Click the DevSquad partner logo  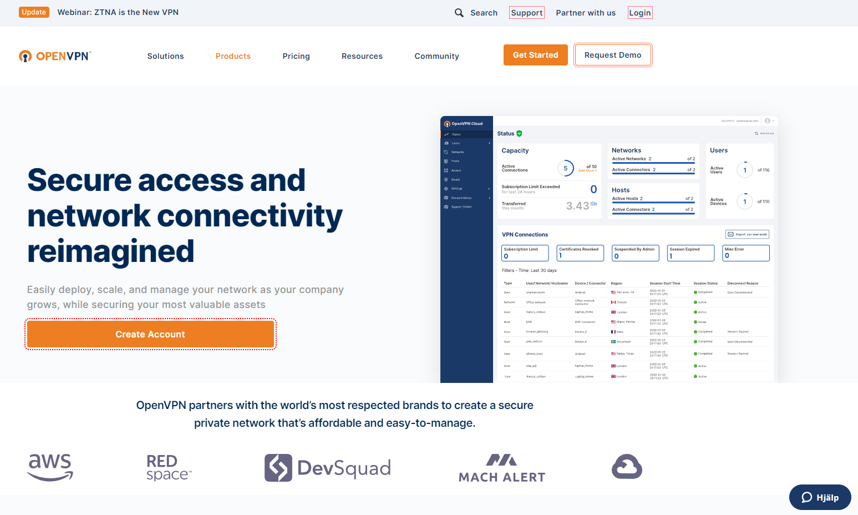click(328, 468)
